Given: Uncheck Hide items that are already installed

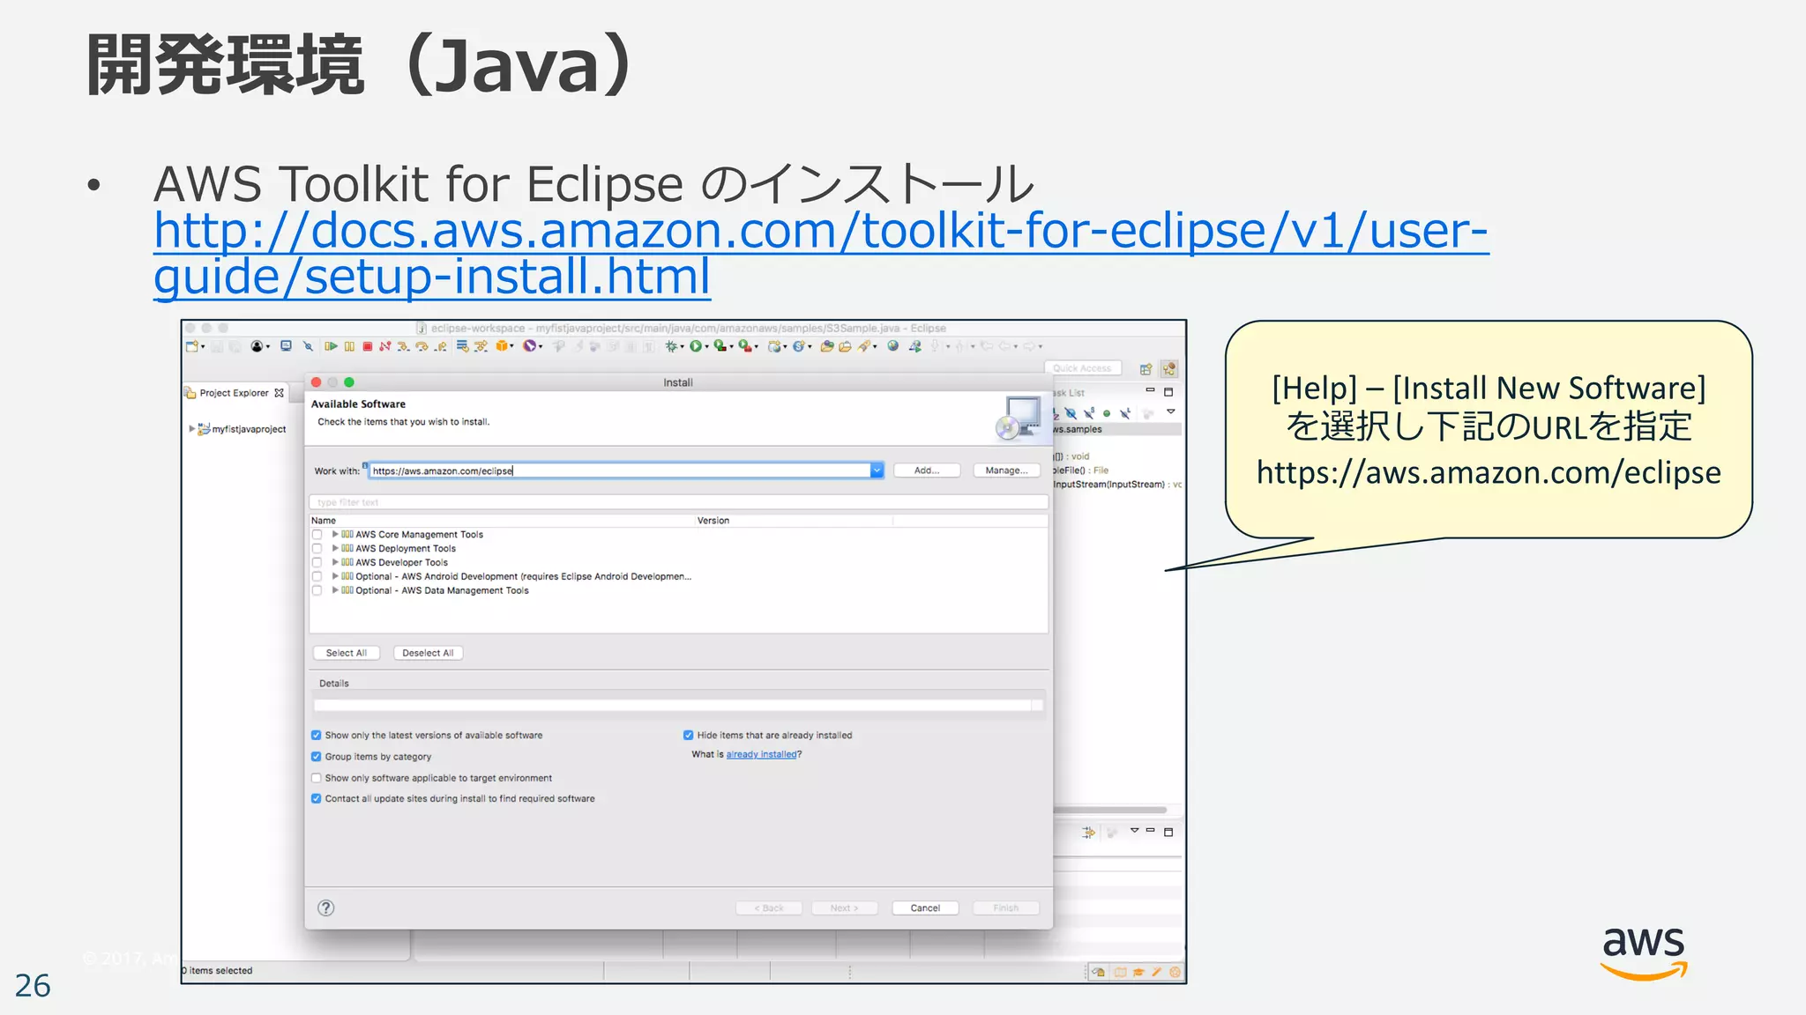Looking at the screenshot, I should (x=689, y=735).
